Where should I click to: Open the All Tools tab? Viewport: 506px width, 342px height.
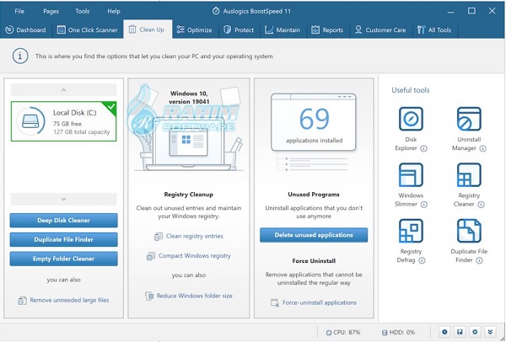pyautogui.click(x=434, y=30)
